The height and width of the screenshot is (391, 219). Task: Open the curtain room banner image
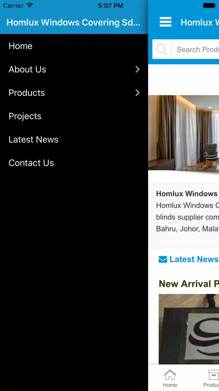(x=183, y=133)
